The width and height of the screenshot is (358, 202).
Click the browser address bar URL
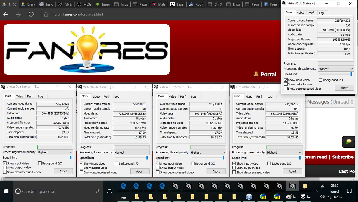[78, 14]
